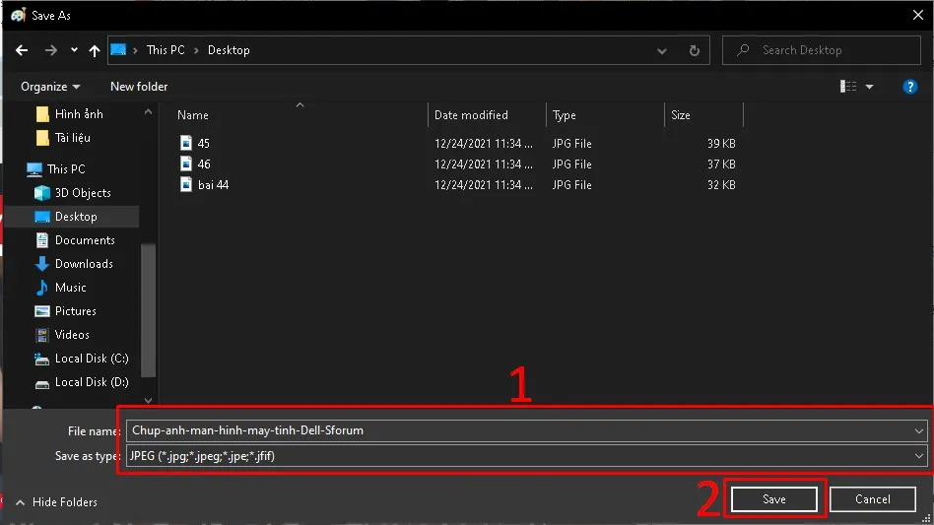Screen dimensions: 934x525
Task: Click the New folder button
Action: [139, 87]
